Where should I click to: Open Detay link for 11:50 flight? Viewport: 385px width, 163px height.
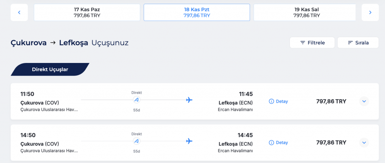pos(282,101)
